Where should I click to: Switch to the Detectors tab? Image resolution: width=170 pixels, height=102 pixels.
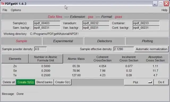[x=104, y=41]
